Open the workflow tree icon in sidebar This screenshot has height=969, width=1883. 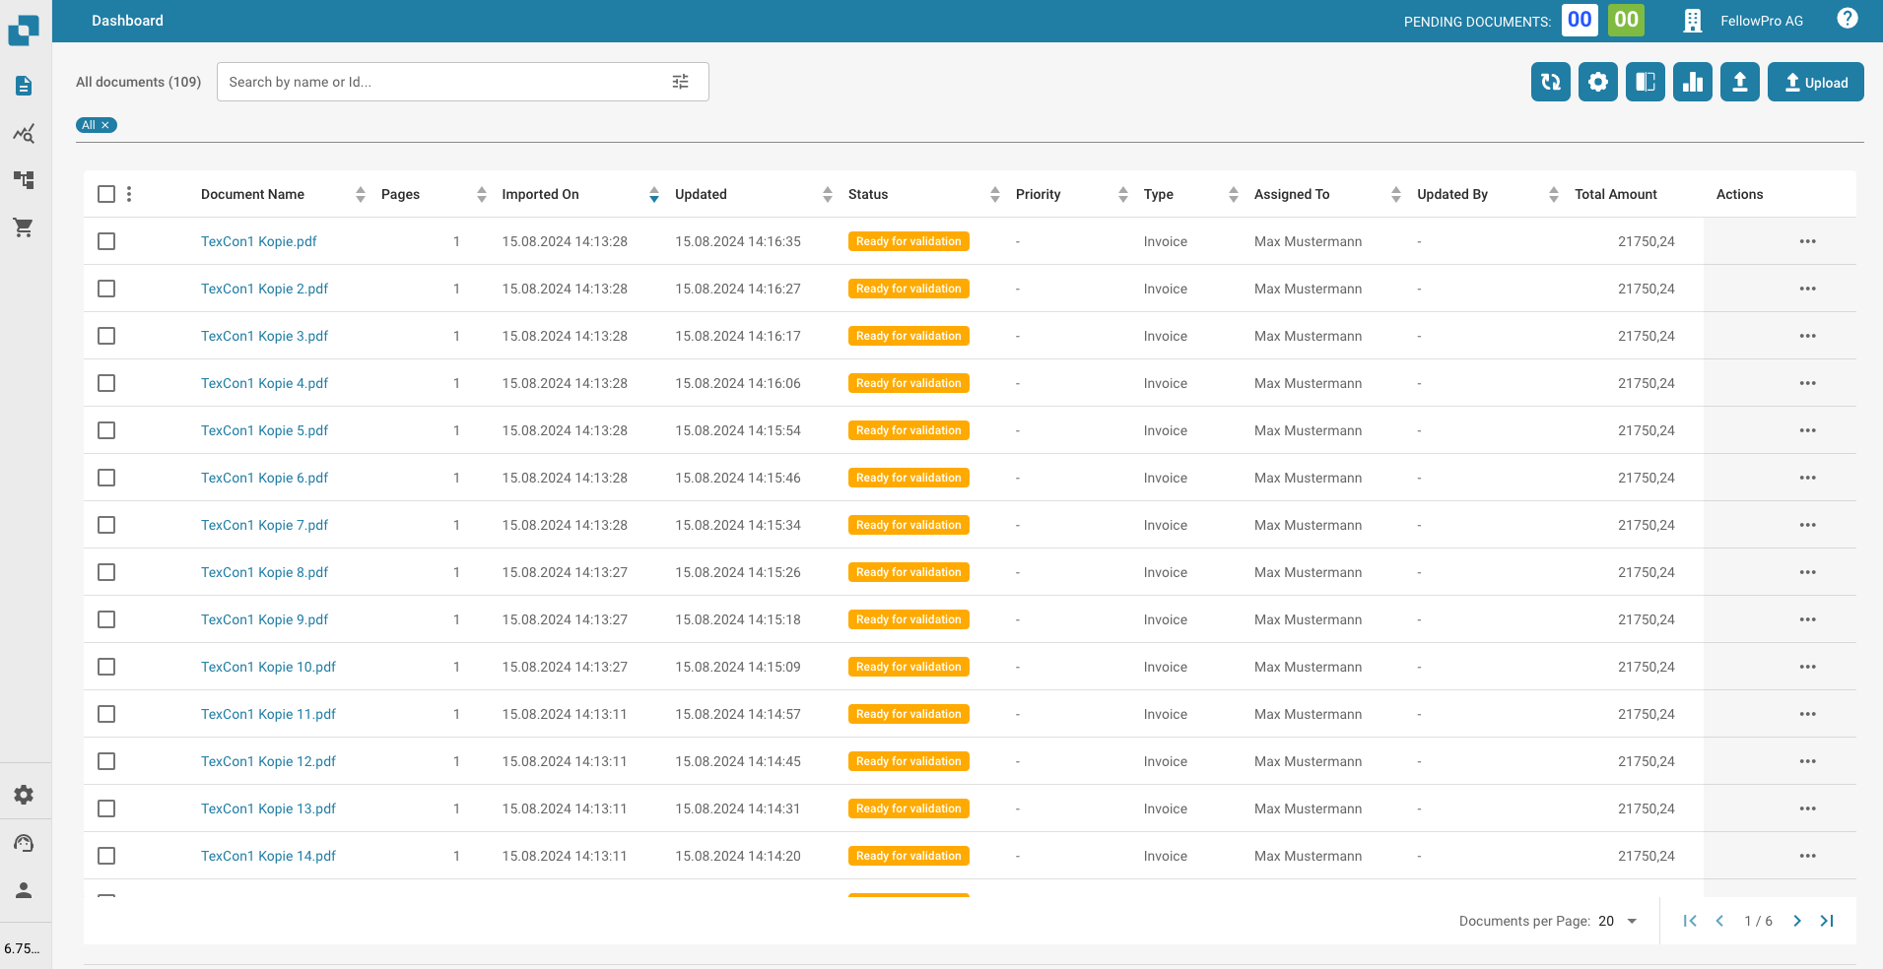click(x=24, y=180)
